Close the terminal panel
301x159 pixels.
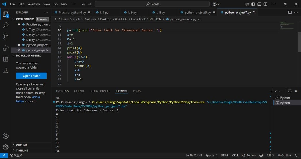click(x=296, y=91)
